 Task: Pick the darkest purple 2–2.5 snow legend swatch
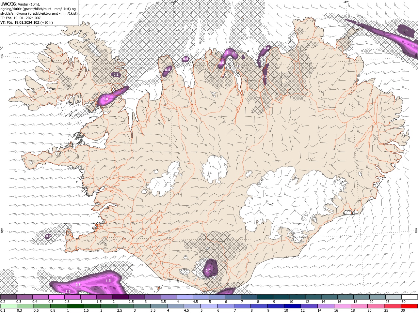pyautogui.click(x=121, y=297)
